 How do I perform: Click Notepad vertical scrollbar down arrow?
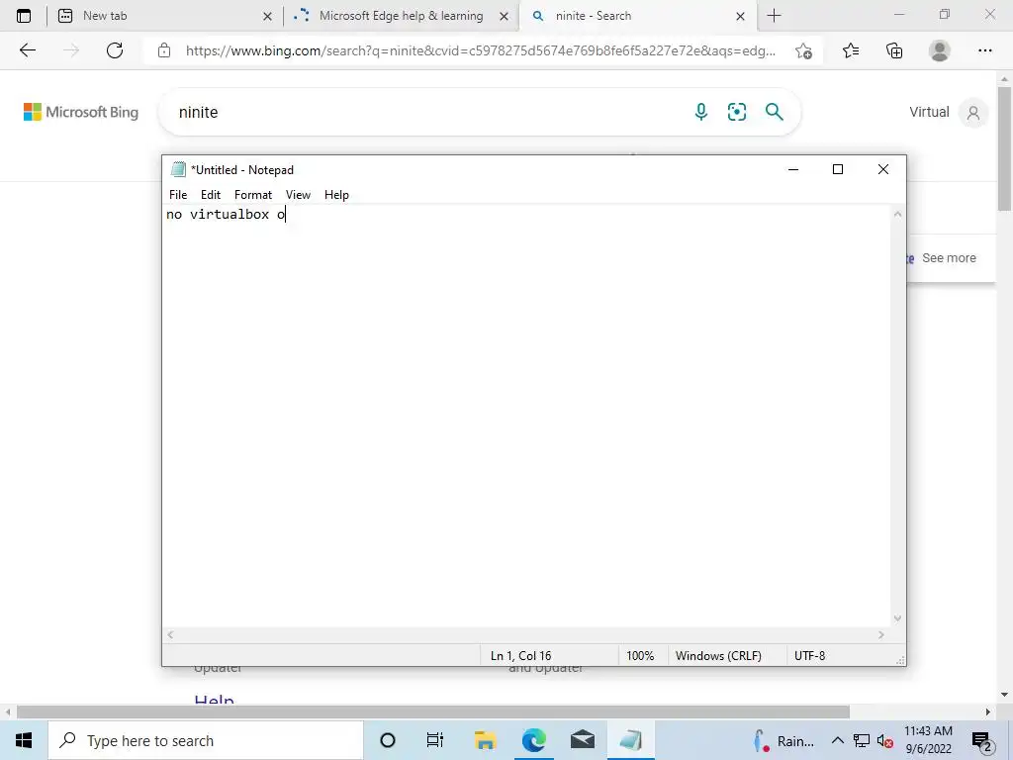[x=897, y=618]
